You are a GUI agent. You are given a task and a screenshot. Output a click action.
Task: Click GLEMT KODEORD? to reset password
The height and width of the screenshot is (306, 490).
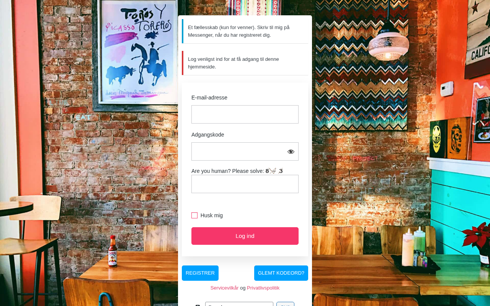tap(281, 273)
